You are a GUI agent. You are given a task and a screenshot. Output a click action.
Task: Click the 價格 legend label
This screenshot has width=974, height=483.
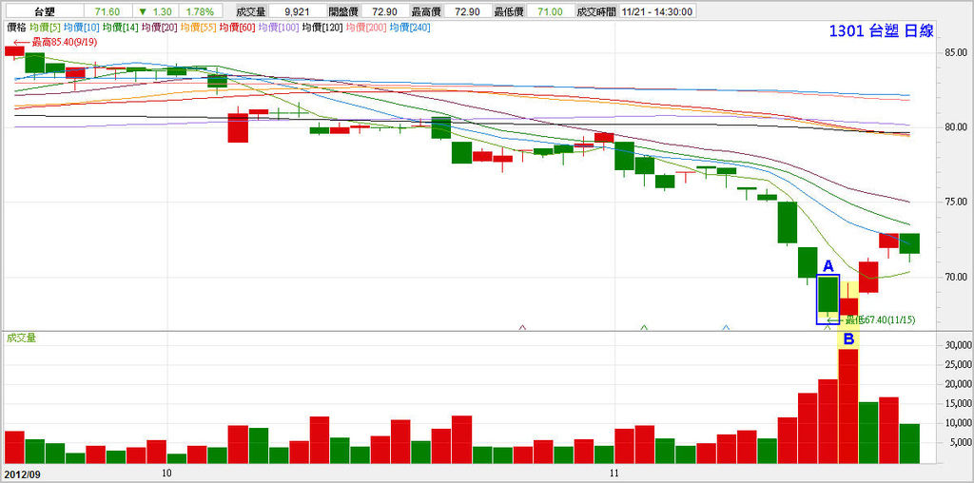coord(16,28)
